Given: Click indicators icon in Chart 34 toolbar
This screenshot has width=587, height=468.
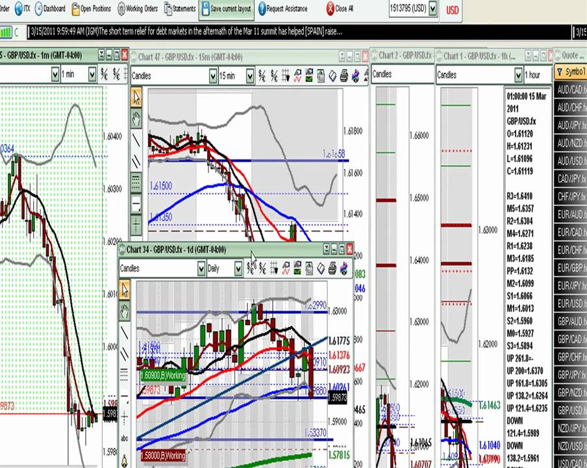Looking at the screenshot, I should pos(286,268).
